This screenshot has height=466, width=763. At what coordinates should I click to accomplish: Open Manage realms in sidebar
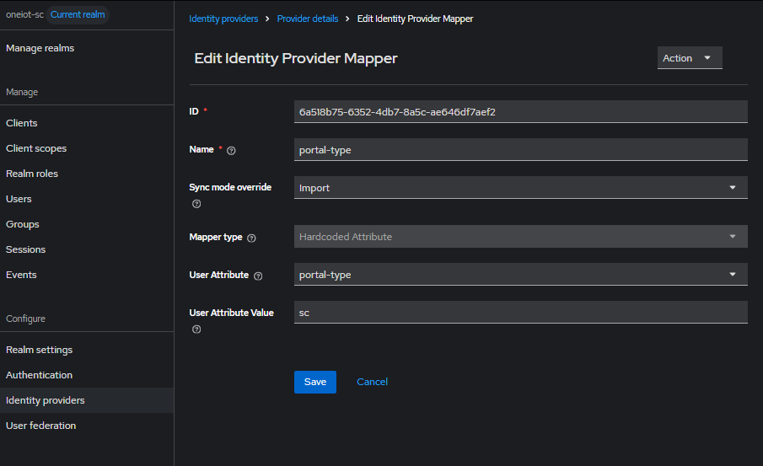(40, 48)
